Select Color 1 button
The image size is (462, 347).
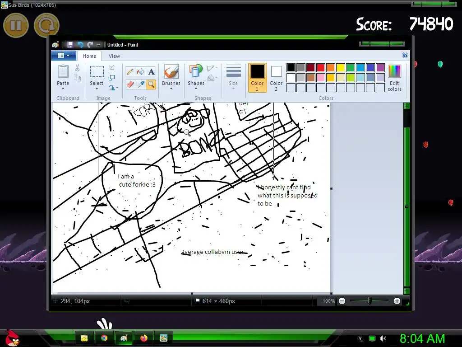pos(257,78)
